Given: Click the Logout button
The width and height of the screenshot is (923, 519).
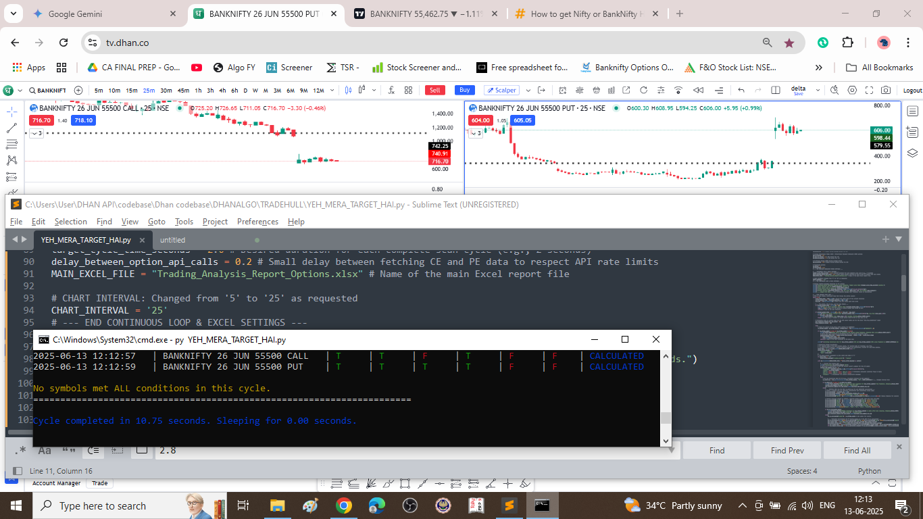Looking at the screenshot, I should (x=912, y=91).
